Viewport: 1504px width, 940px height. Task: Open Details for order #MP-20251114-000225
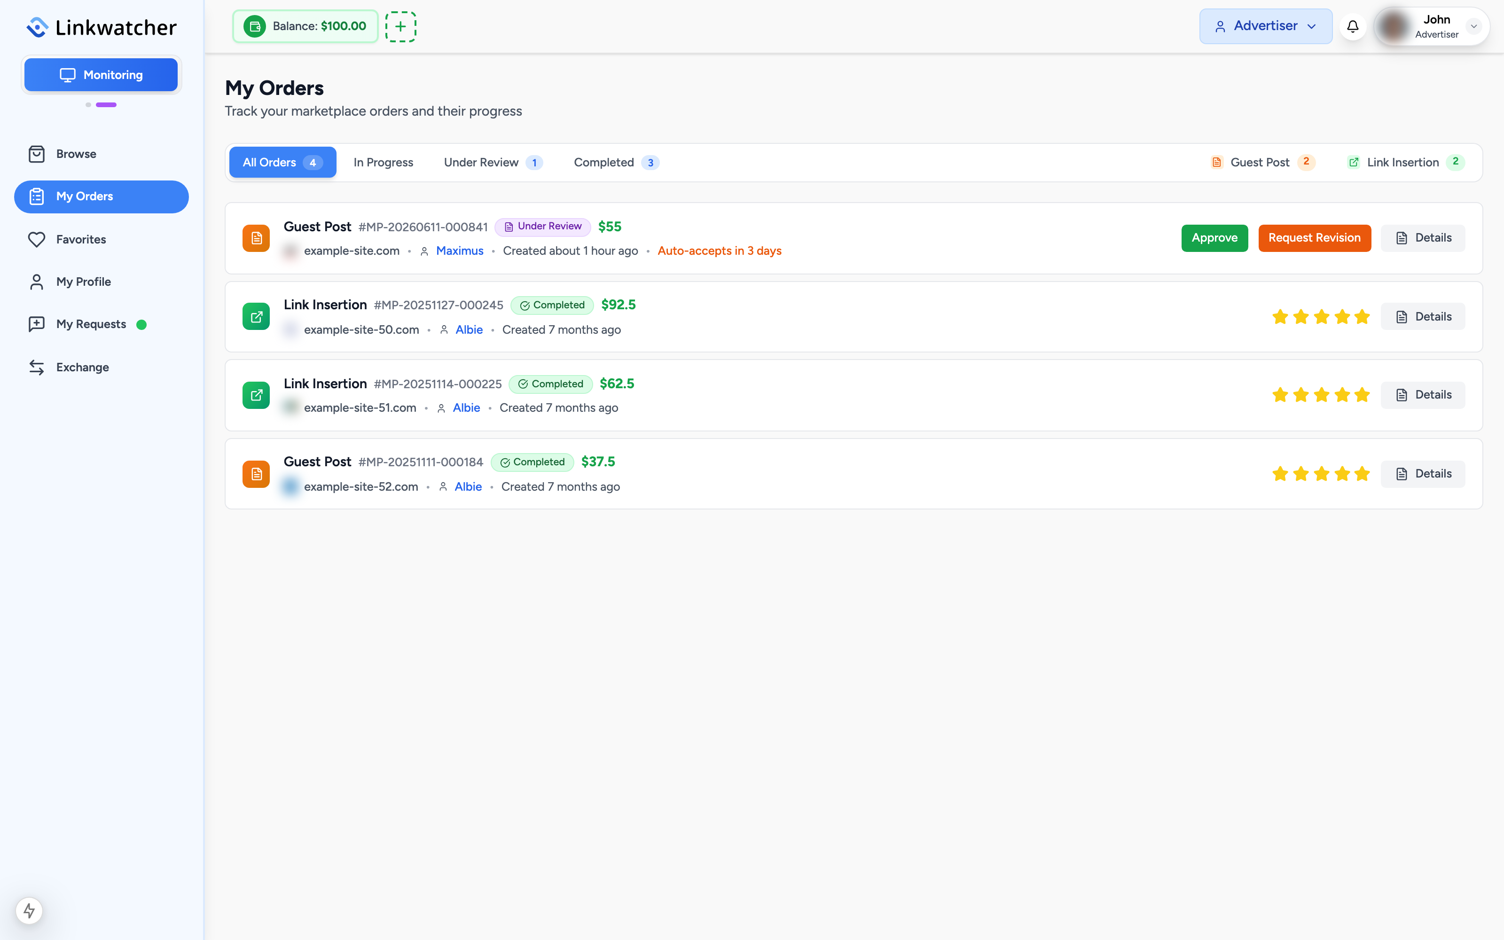[x=1423, y=395]
